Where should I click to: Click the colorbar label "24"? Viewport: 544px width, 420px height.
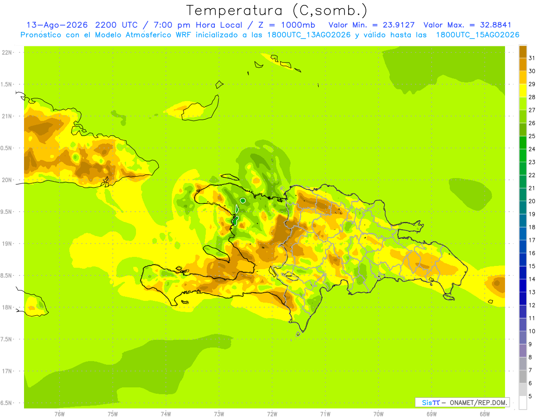[x=532, y=149]
